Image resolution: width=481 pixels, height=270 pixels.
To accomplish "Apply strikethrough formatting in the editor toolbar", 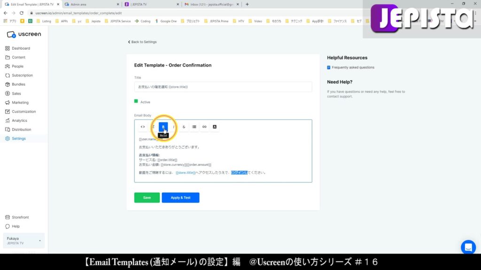I will [x=184, y=127].
